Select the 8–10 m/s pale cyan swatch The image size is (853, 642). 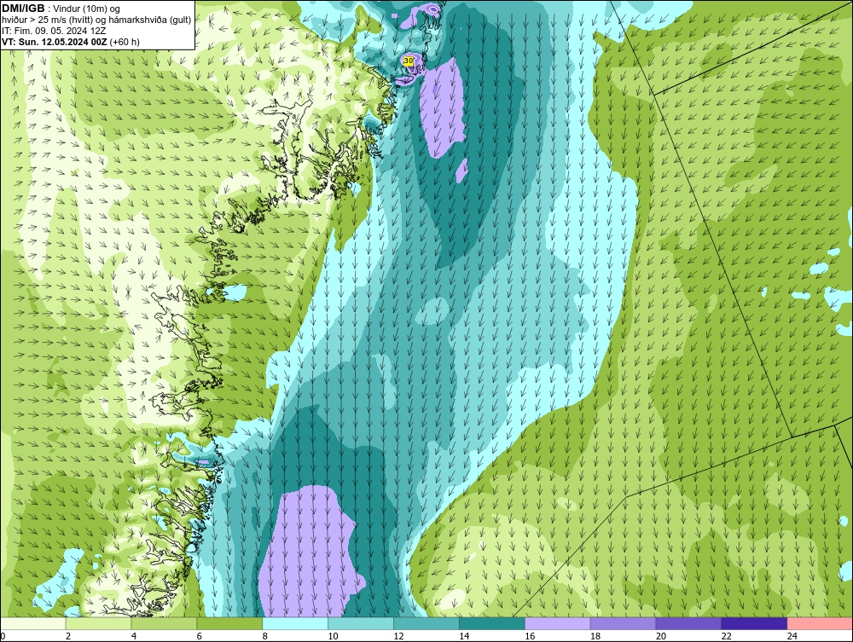click(295, 623)
